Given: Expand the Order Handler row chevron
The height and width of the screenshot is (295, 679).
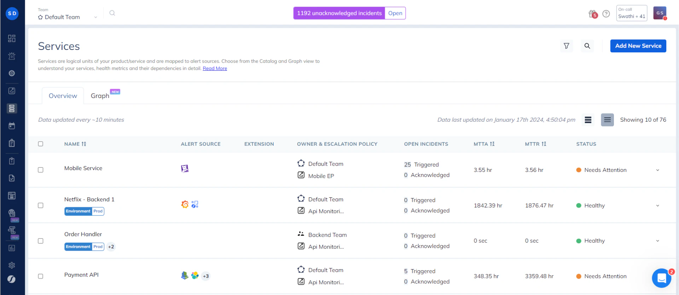Looking at the screenshot, I should tap(657, 241).
